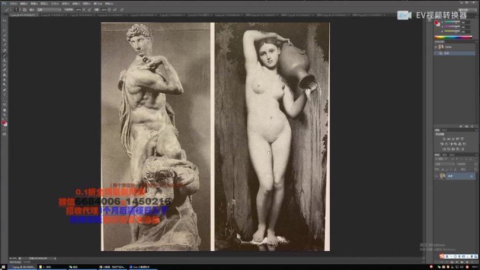
Task: Switch to the Styles tab beside Adjustments
Action: (444, 130)
